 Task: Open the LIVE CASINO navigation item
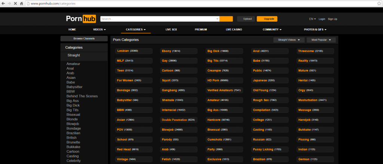click(234, 30)
